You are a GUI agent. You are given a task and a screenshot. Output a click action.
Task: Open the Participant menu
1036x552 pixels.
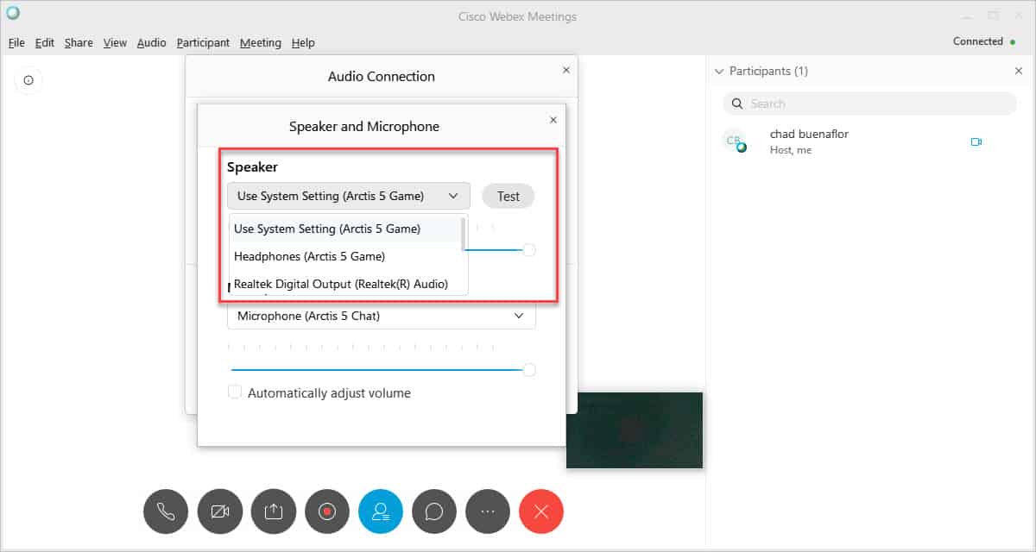(203, 42)
